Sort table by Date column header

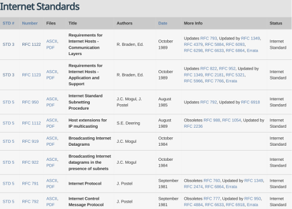tap(163, 24)
